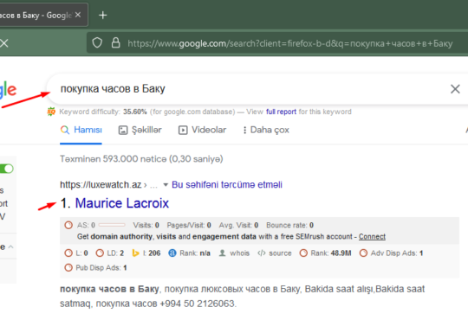Click the shield tracking protection icon
The height and width of the screenshot is (320, 468).
coord(97,43)
